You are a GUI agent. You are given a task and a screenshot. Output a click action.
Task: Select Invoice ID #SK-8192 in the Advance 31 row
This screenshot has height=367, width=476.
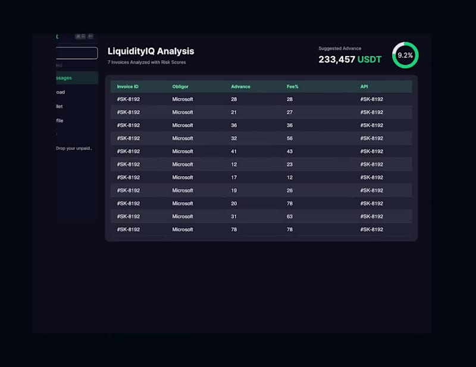point(129,217)
